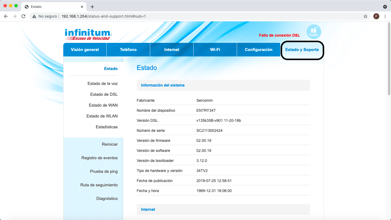Open Estado de DSL in the sidebar

(104, 94)
